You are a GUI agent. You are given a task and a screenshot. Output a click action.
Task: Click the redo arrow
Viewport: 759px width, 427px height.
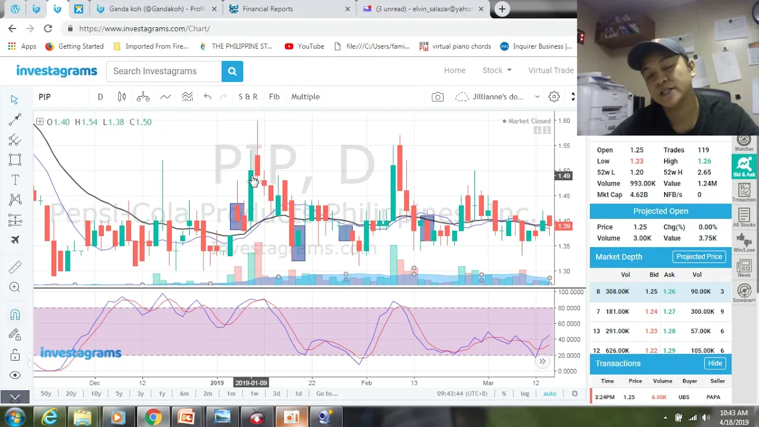click(x=224, y=97)
